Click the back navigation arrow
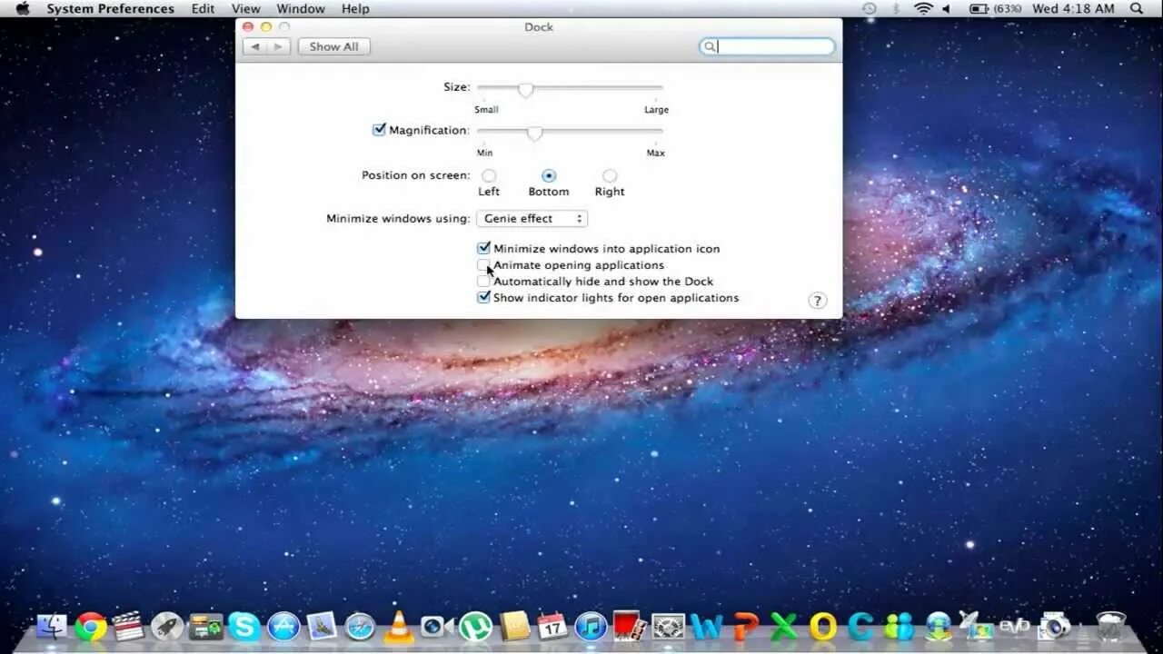Screen dimensions: 1163x654 [x=255, y=46]
